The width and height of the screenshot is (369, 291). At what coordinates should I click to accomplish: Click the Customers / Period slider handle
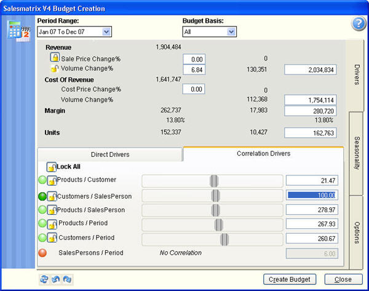click(x=224, y=239)
